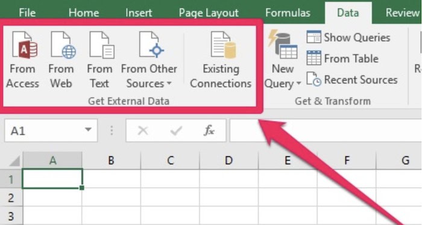
Task: Switch to the Formulas tab
Action: (288, 13)
